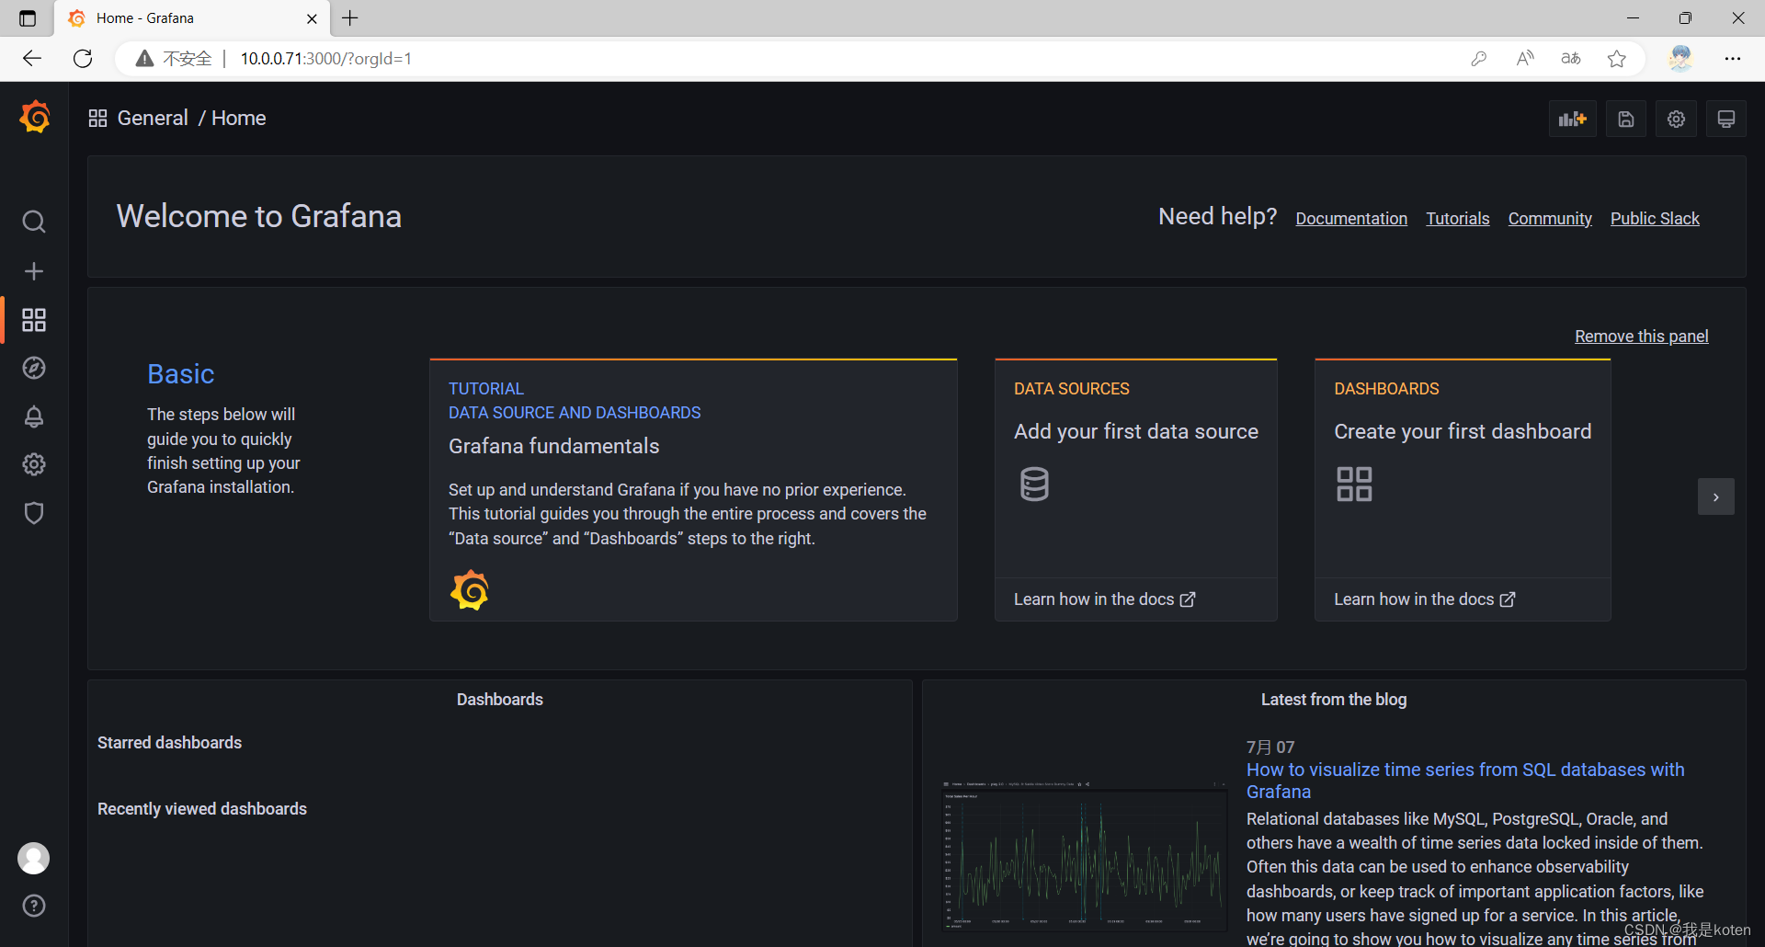Image resolution: width=1765 pixels, height=947 pixels.
Task: Click the browser address bar URL
Action: [x=326, y=59]
